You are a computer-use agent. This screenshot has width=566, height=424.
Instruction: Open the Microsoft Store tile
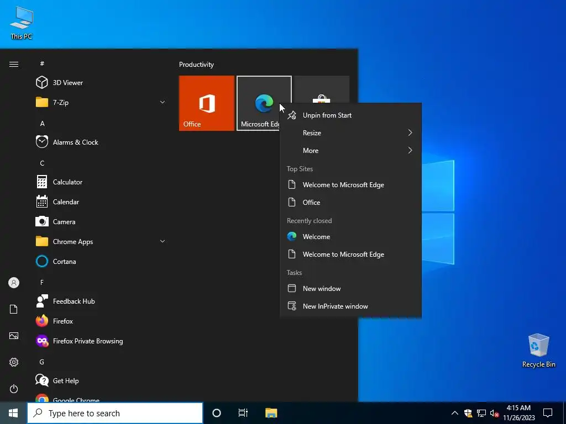[x=322, y=89]
